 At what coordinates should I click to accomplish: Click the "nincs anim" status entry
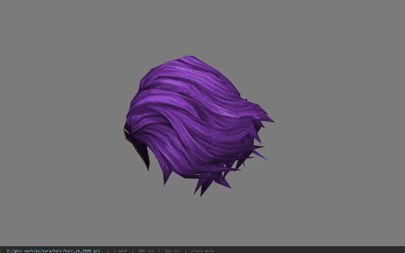[202, 251]
